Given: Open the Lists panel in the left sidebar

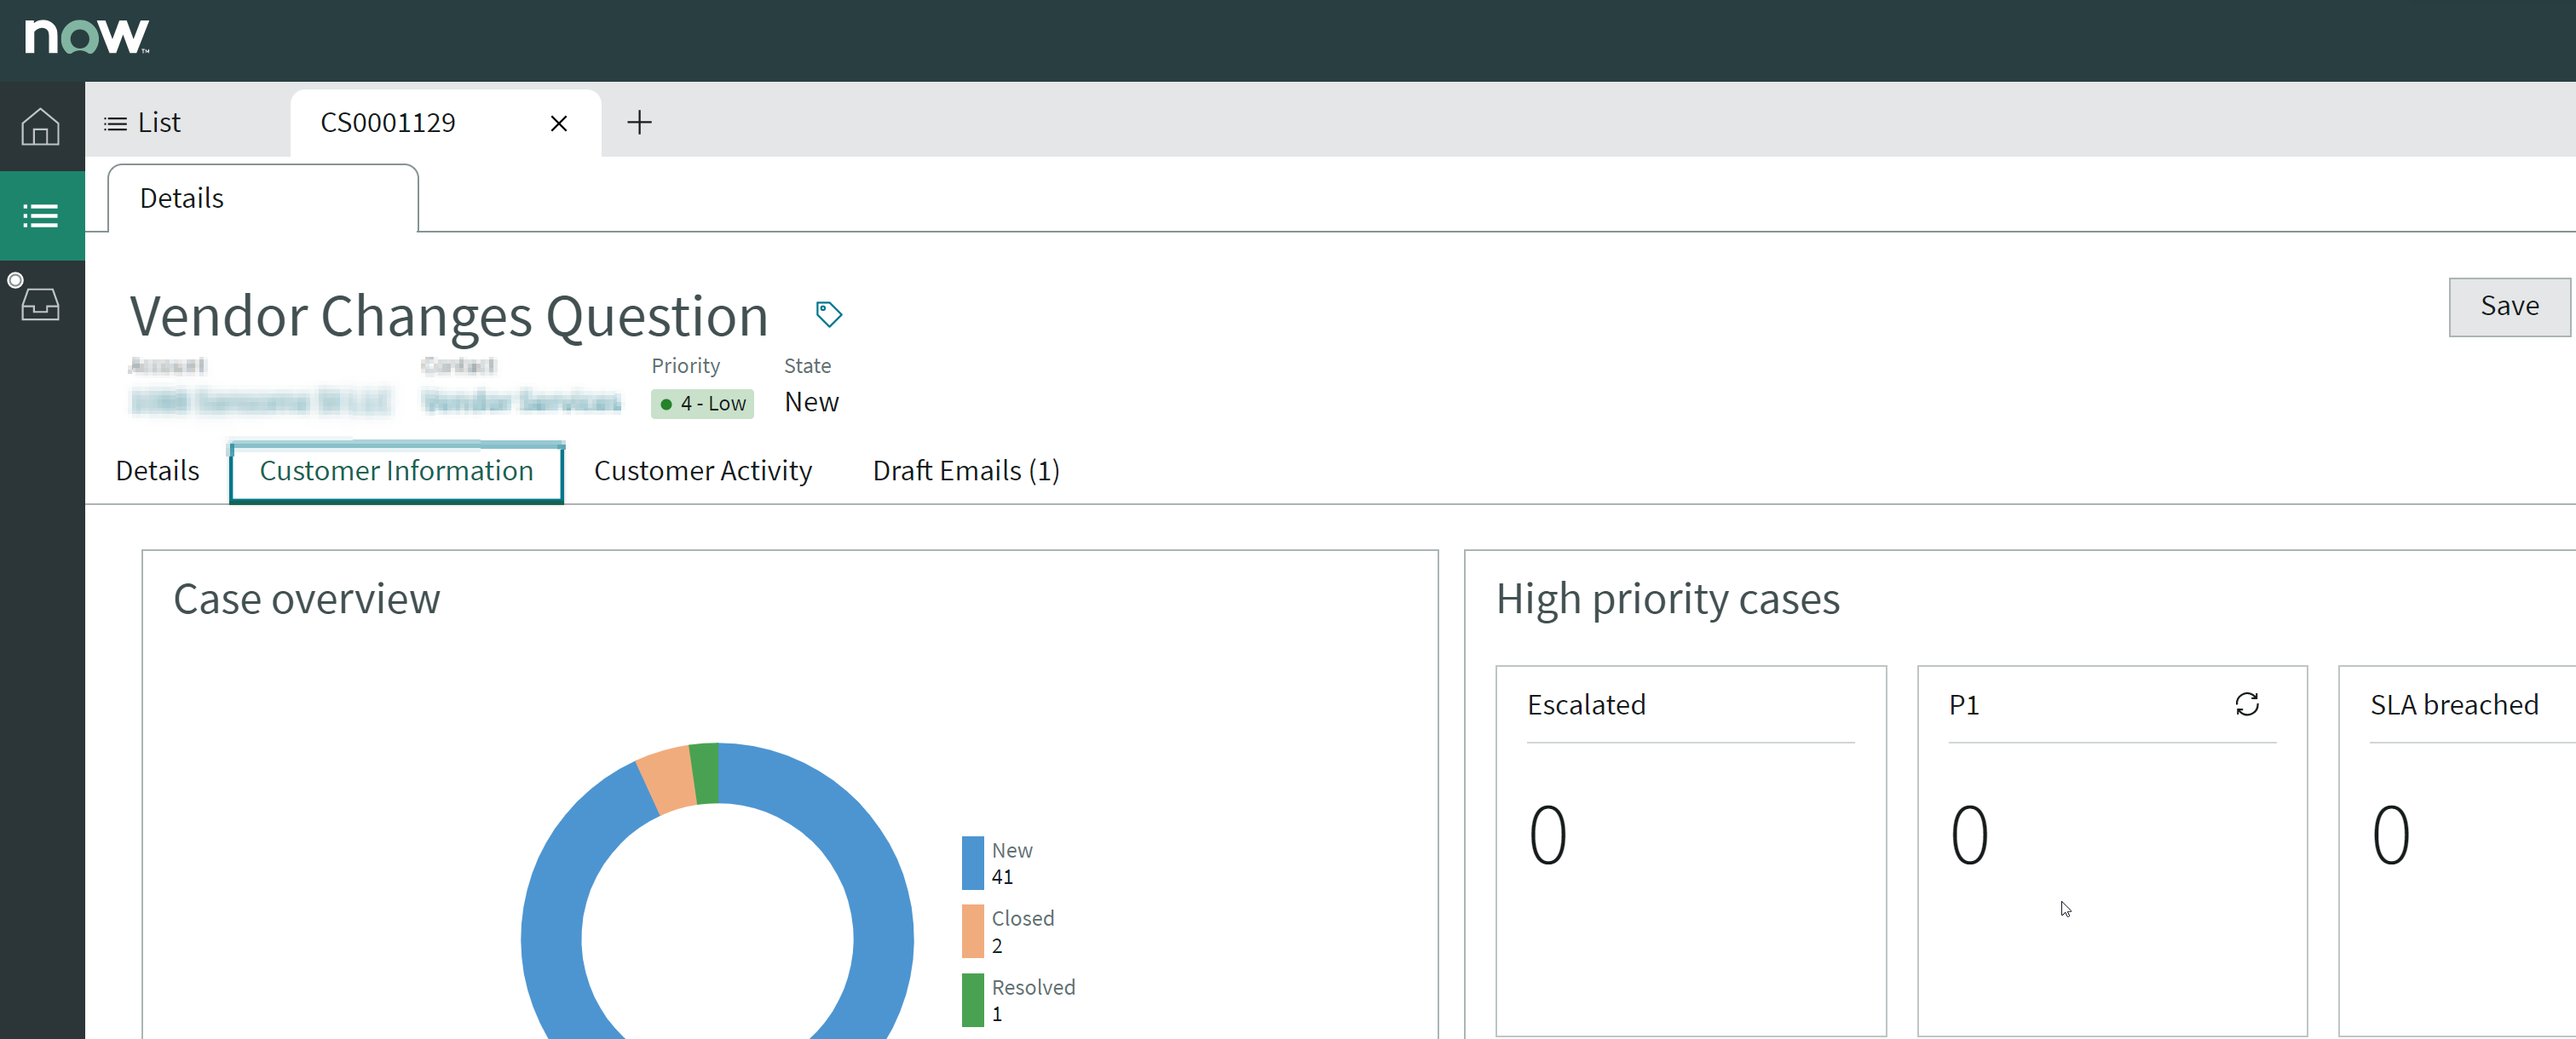Looking at the screenshot, I should [40, 215].
